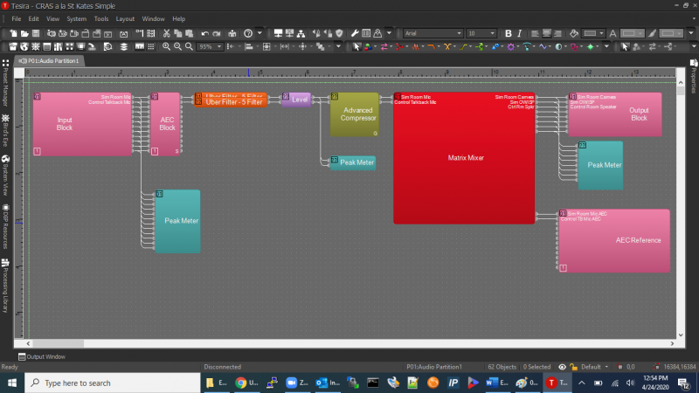The width and height of the screenshot is (699, 393).
Task: Click the text color A icon
Action: click(613, 33)
